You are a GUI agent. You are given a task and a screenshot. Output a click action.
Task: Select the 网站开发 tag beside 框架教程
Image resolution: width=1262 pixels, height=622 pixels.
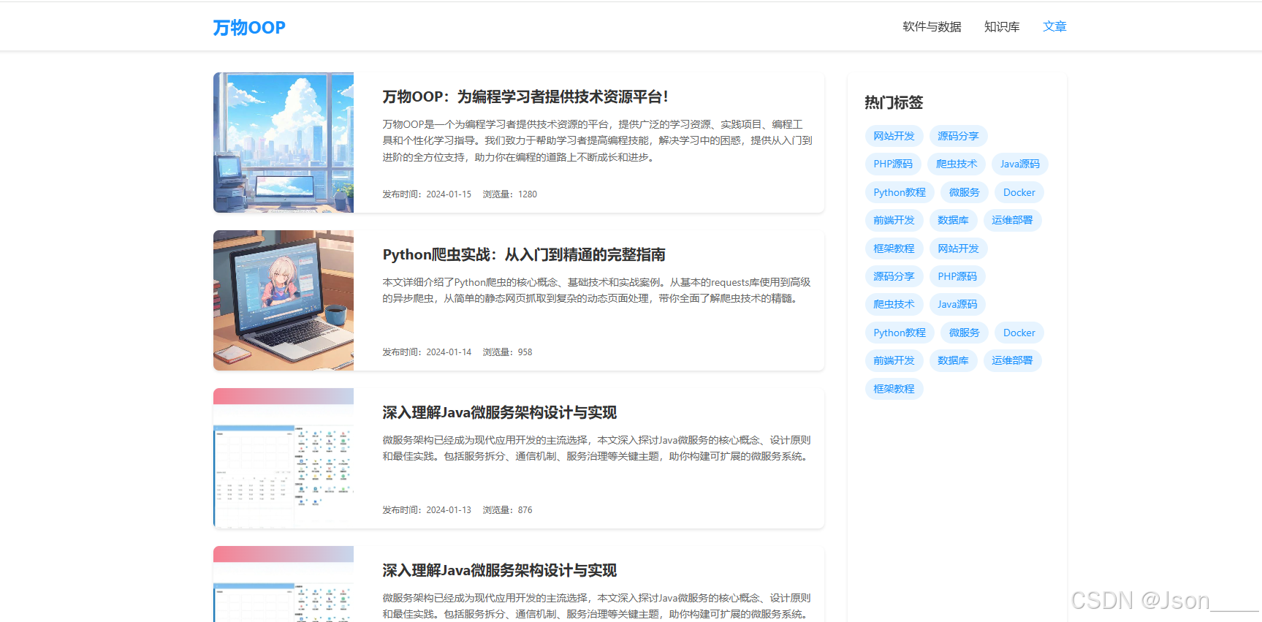coord(958,249)
